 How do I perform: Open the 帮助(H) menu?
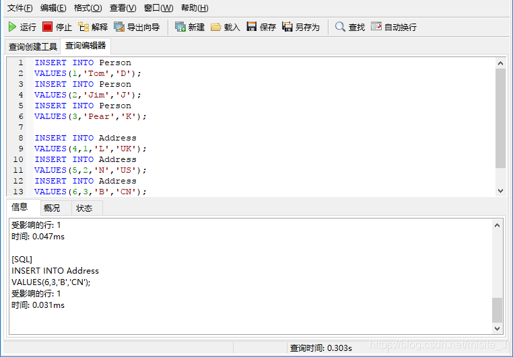(195, 8)
